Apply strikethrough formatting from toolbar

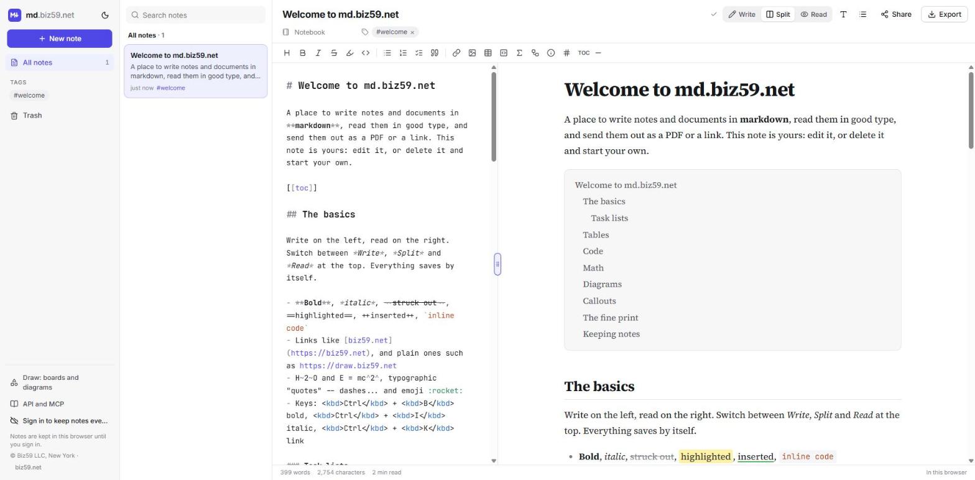tap(334, 53)
